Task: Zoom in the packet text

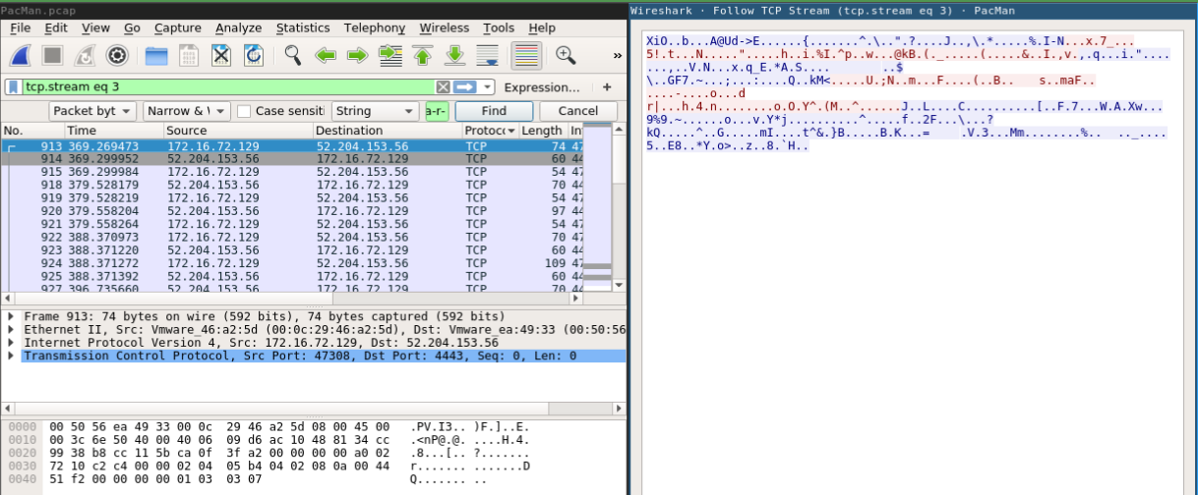Action: coord(566,55)
